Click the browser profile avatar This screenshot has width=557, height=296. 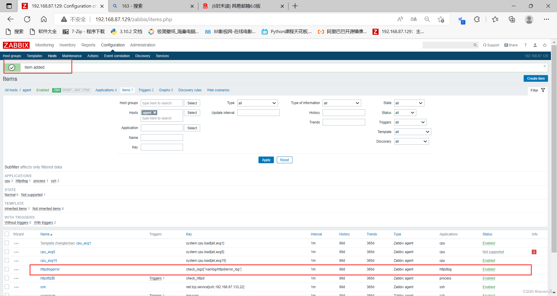point(529,19)
